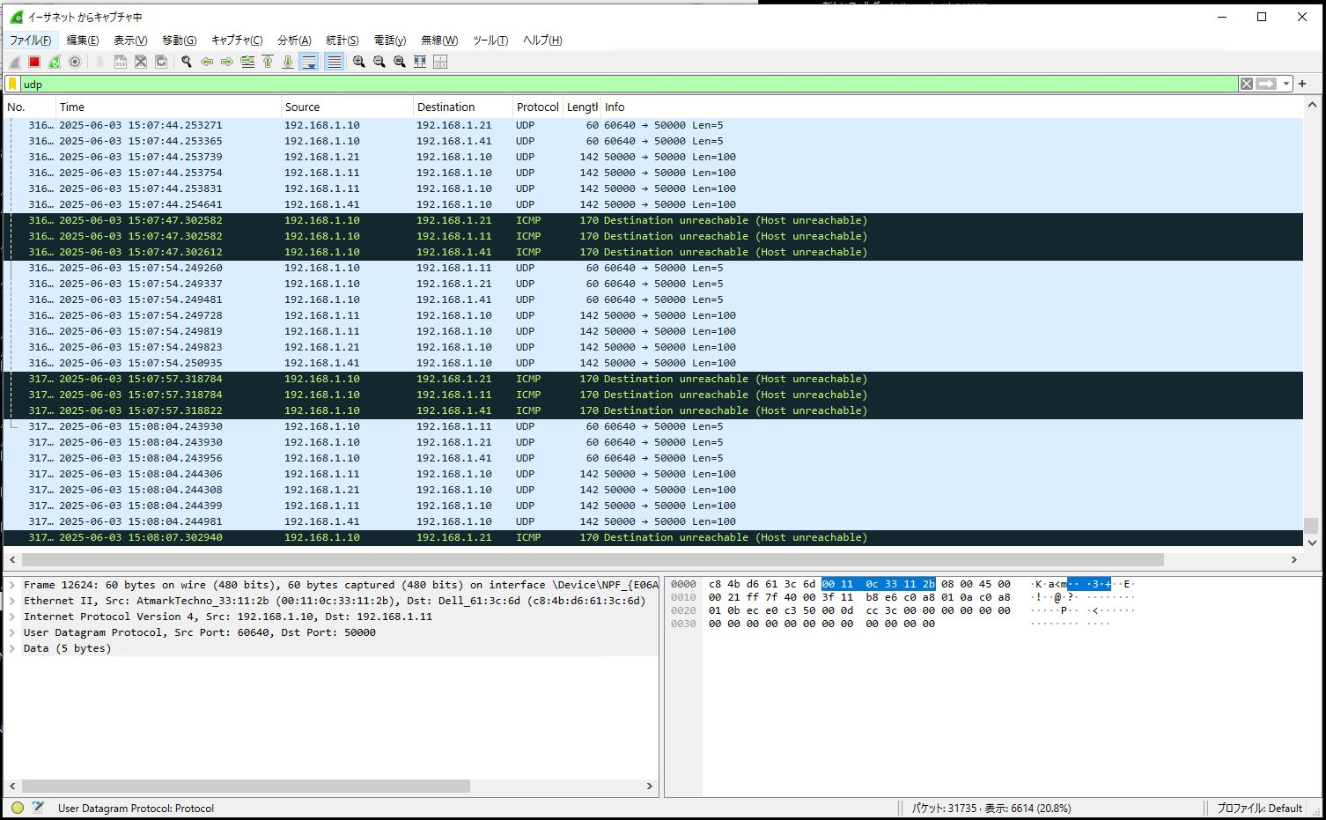Open capture options gear icon
Screen dimensions: 1326x820
(x=75, y=62)
